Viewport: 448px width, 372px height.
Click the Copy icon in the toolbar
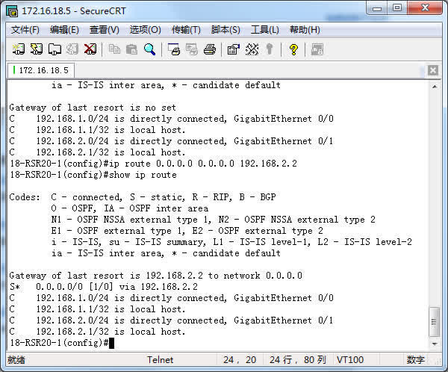click(114, 49)
